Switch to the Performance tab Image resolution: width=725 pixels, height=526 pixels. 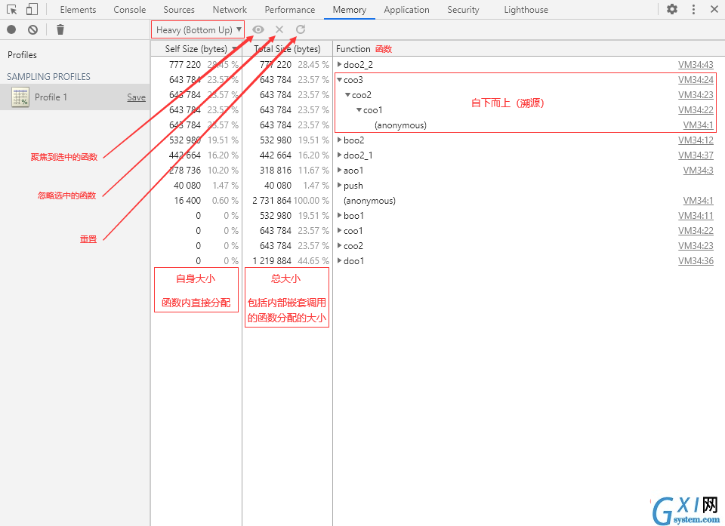click(290, 10)
